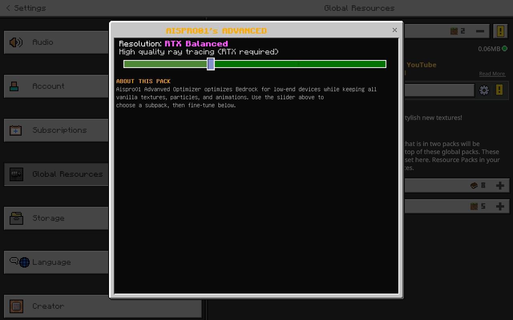Collapse the active packs section with minus
Image resolution: width=513 pixels, height=320 pixels.
point(480,31)
